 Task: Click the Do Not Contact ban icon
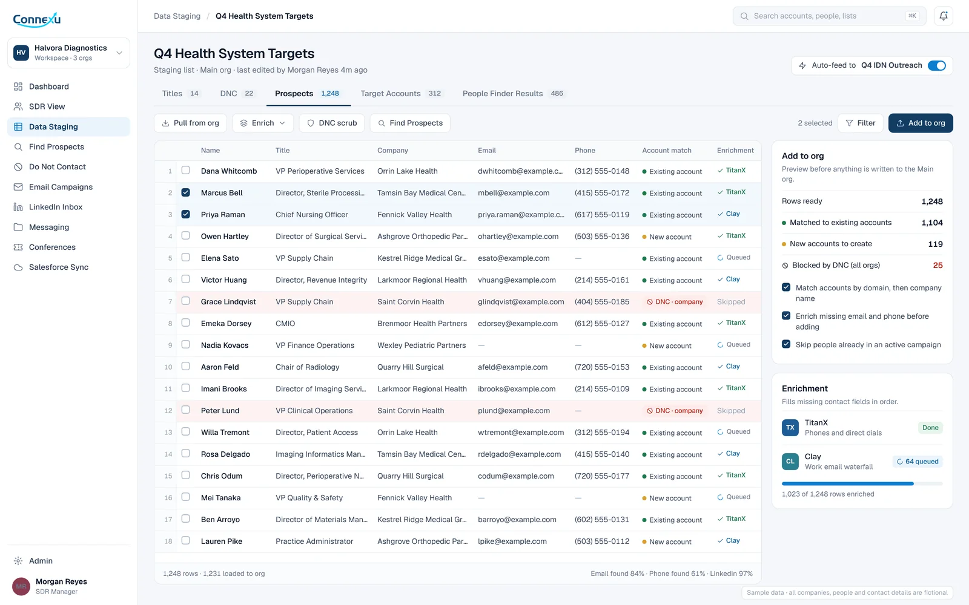(18, 167)
